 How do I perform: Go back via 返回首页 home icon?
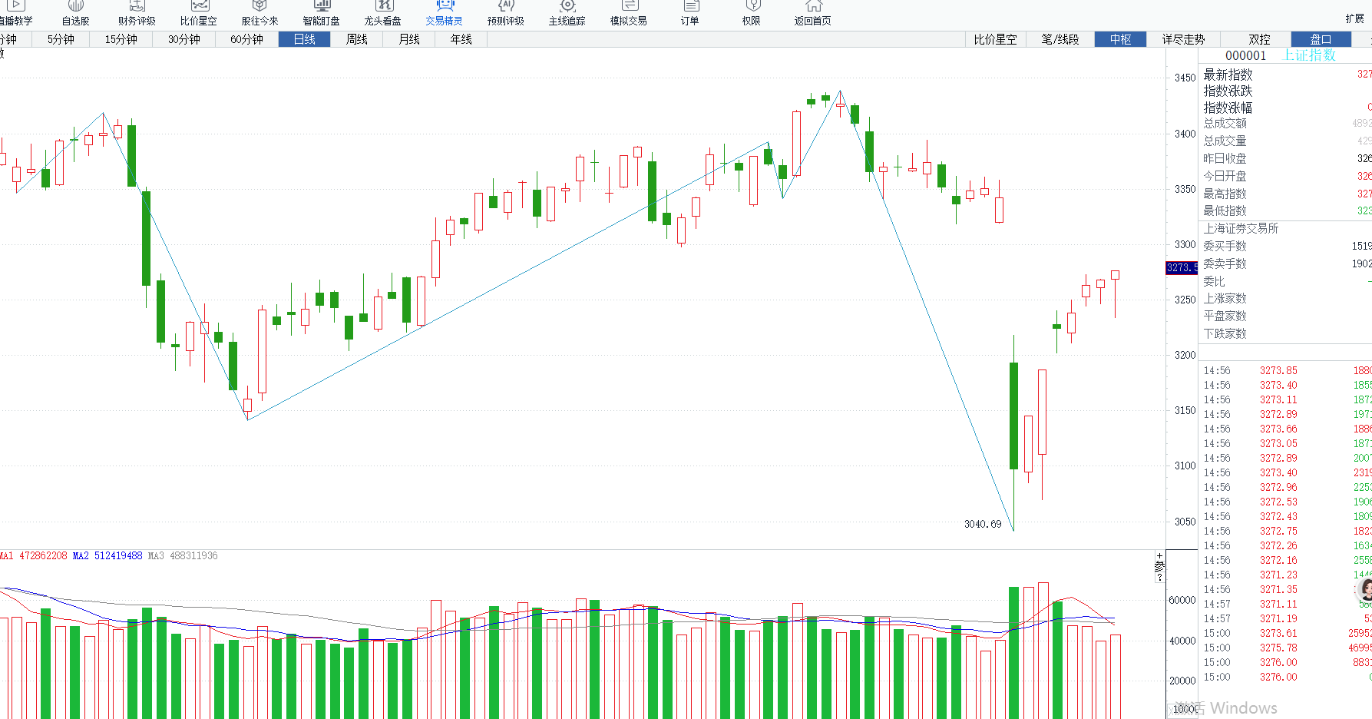tap(812, 6)
